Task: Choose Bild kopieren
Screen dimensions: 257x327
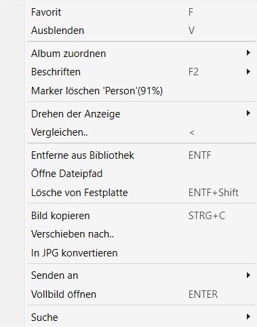Action: tap(141, 216)
